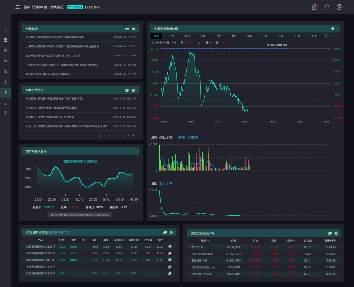Jump to page 6 of reports
The height and width of the screenshot is (287, 354).
(x=128, y=136)
